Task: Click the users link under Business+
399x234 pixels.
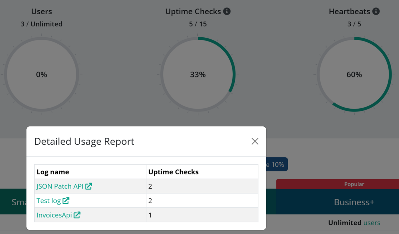Action: click(x=372, y=223)
